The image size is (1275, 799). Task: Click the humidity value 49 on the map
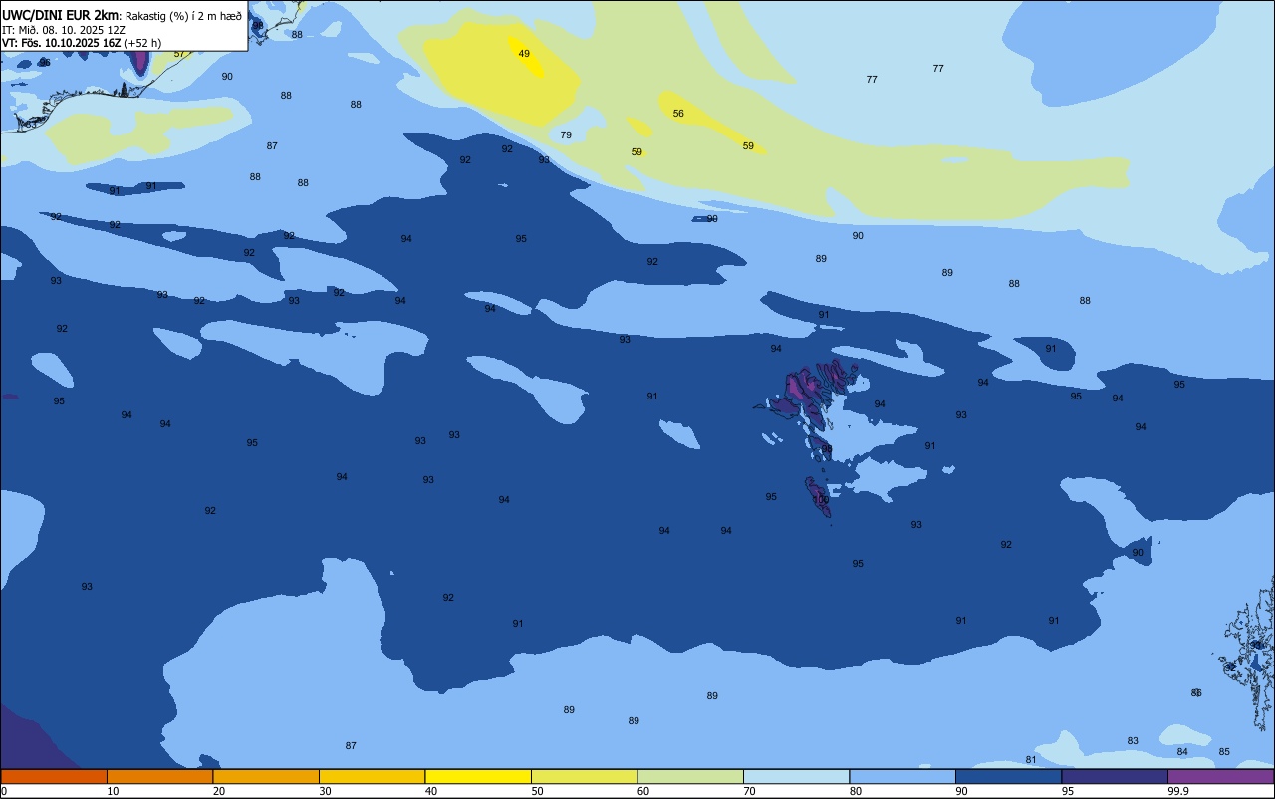524,54
